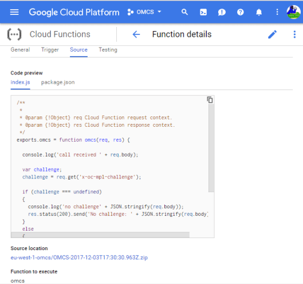Click the '@param {!Object} res' comment line

(x=97, y=125)
